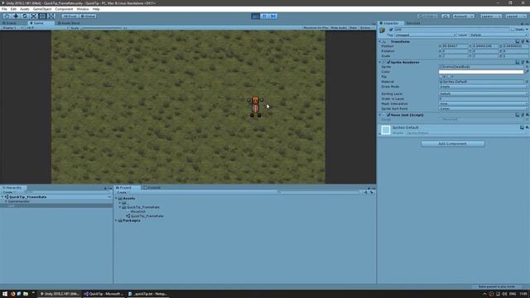This screenshot has height=298, width=530.
Task: Select the Rect transform tool
Action: coord(42,17)
